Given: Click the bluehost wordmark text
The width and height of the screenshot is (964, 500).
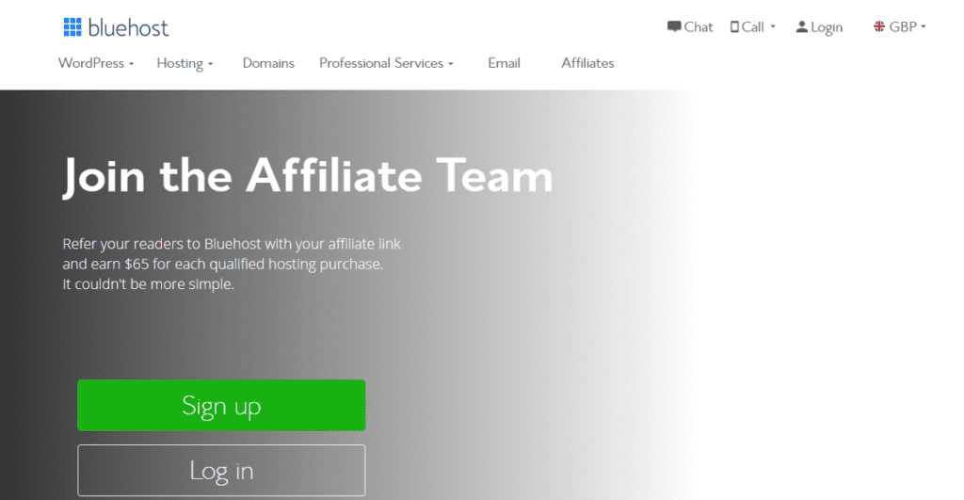Looking at the screenshot, I should [x=128, y=27].
